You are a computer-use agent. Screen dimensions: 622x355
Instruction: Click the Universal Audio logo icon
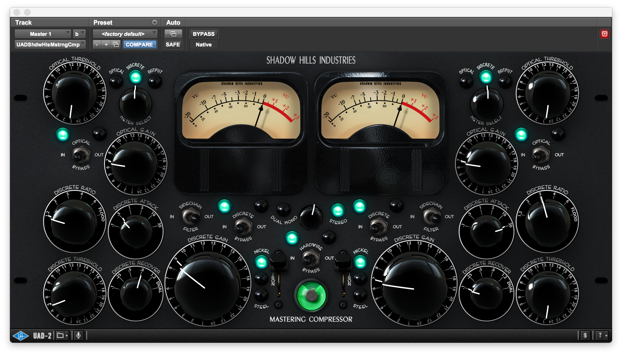(21, 335)
